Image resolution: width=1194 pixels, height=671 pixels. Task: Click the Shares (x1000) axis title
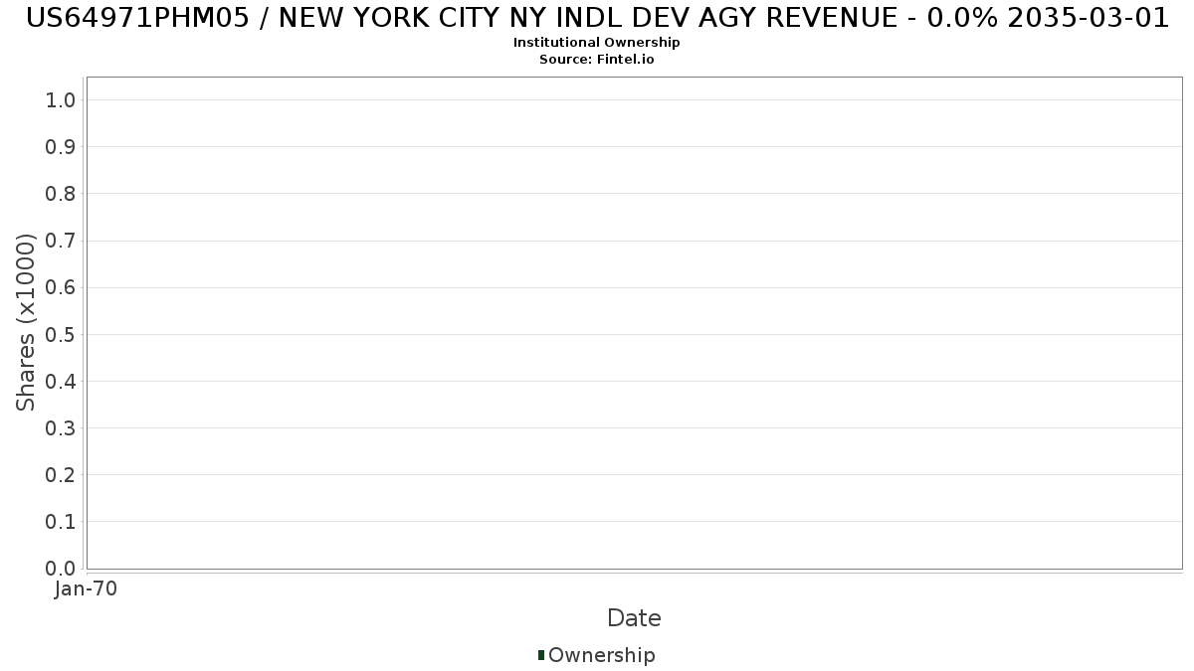click(x=26, y=322)
